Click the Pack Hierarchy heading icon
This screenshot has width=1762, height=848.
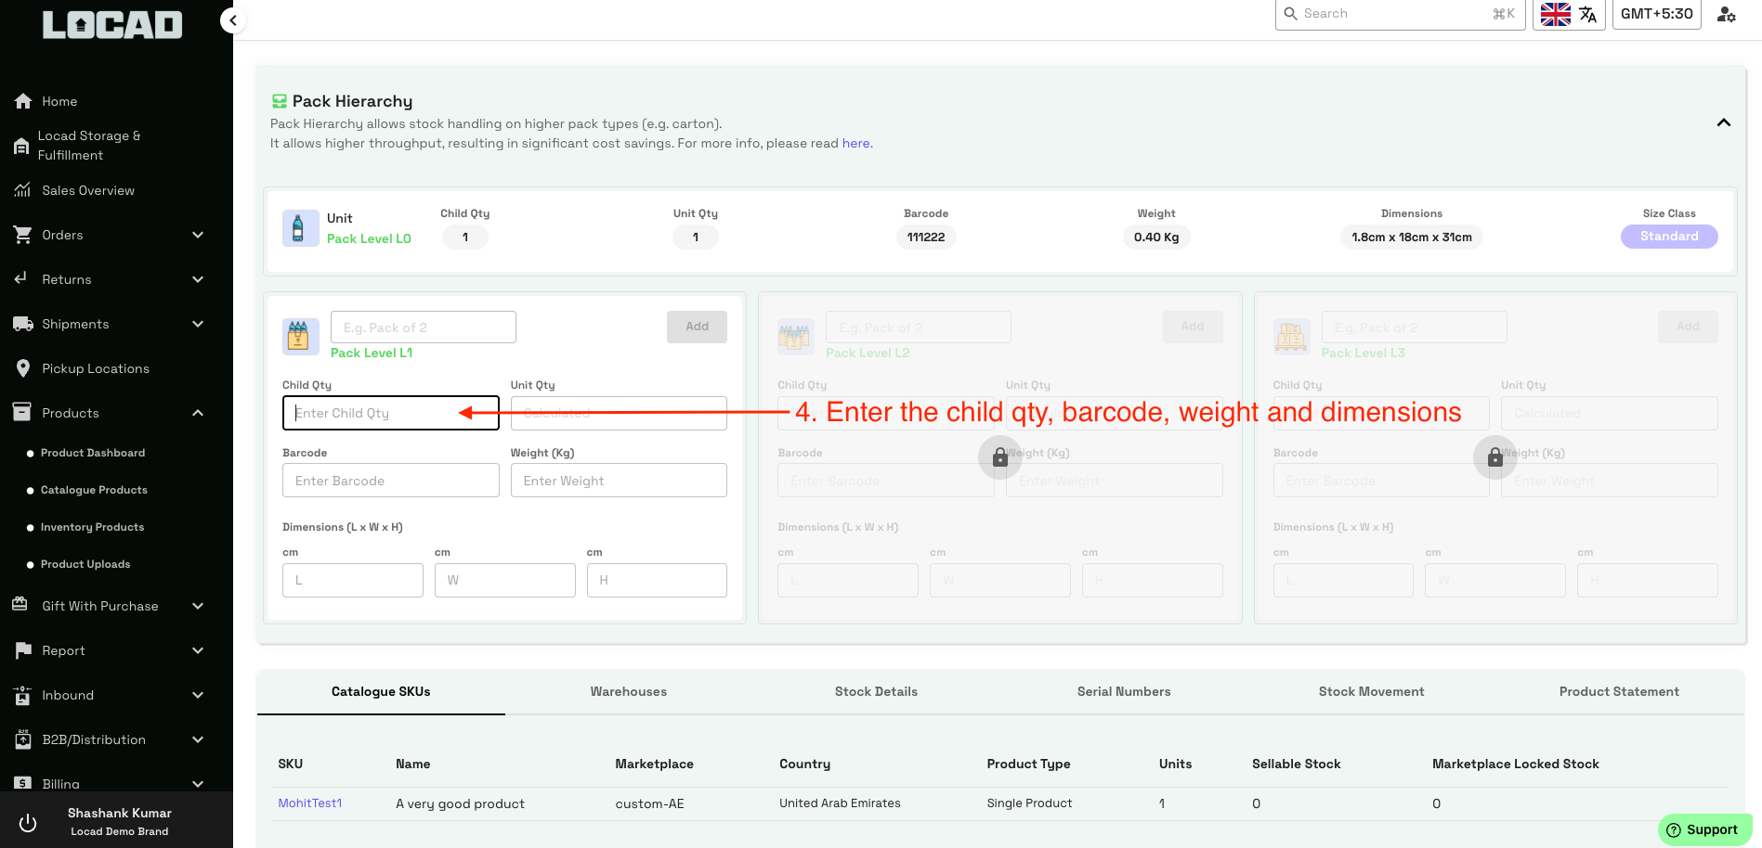pos(279,101)
